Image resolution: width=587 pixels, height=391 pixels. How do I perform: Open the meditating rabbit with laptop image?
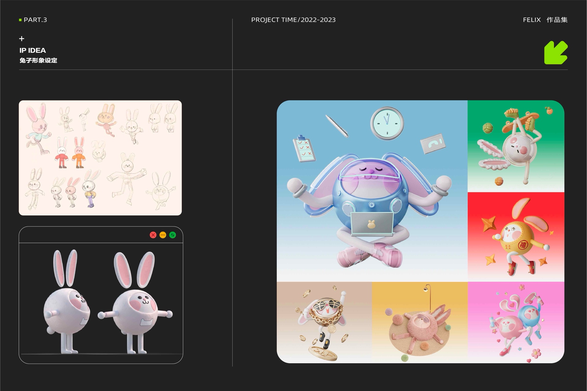pos(372,191)
